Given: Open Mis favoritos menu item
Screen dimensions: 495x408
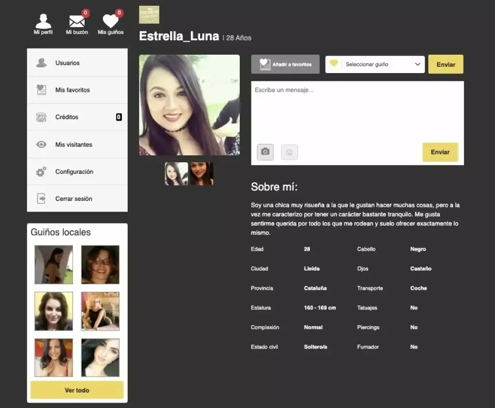Looking at the screenshot, I should [77, 90].
